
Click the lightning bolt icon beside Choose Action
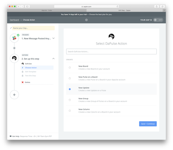(x=23, y=68)
